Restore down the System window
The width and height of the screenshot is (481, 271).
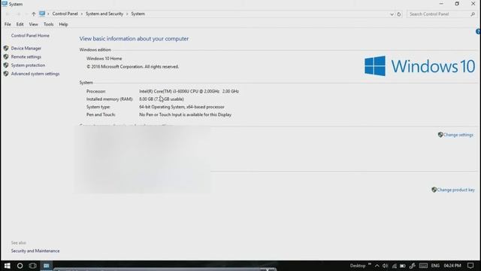457,4
